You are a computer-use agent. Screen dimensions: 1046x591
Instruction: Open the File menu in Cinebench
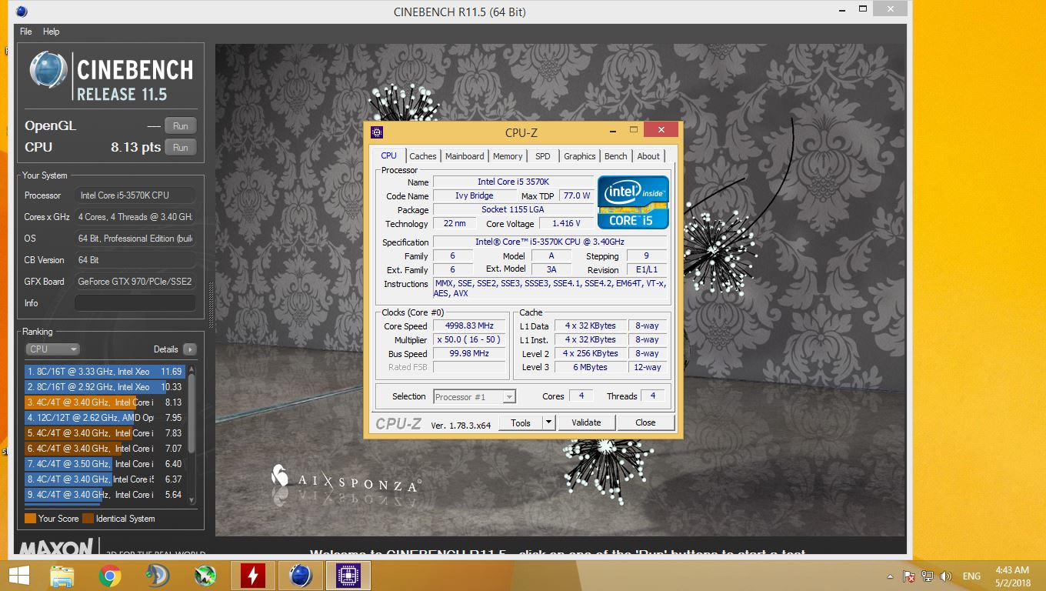pyautogui.click(x=25, y=32)
